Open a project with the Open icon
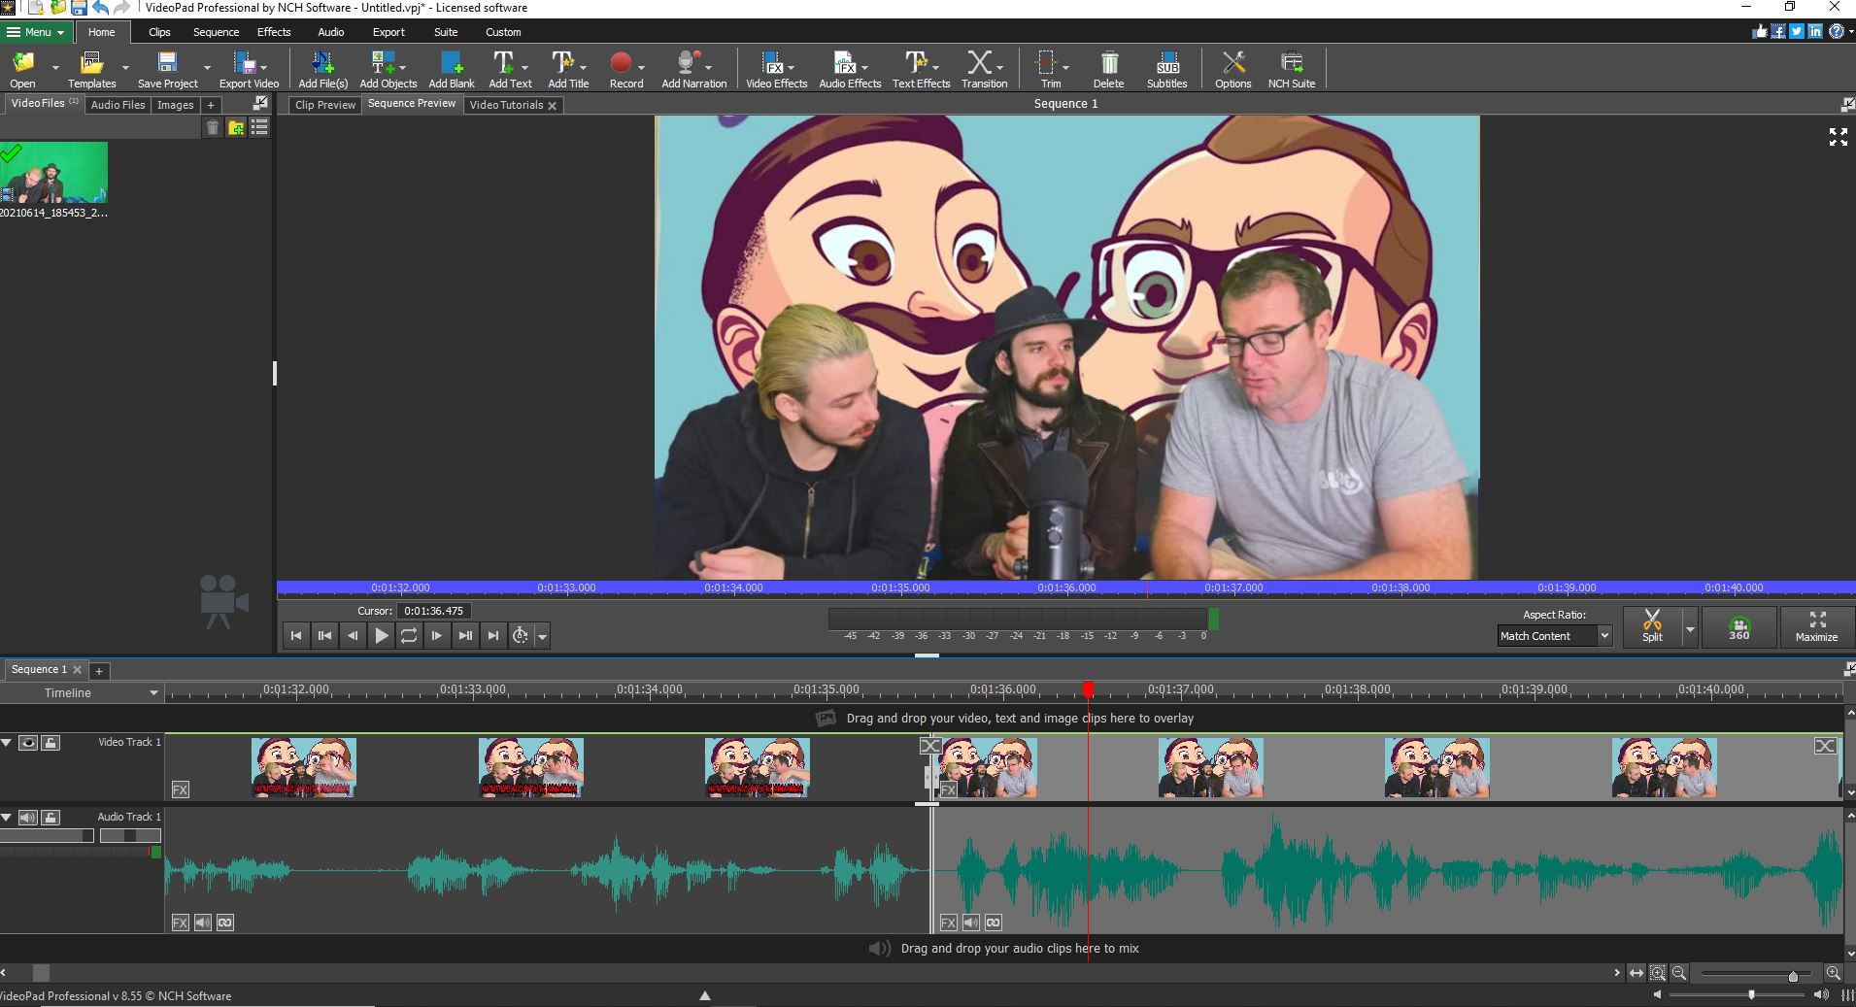 (x=22, y=69)
